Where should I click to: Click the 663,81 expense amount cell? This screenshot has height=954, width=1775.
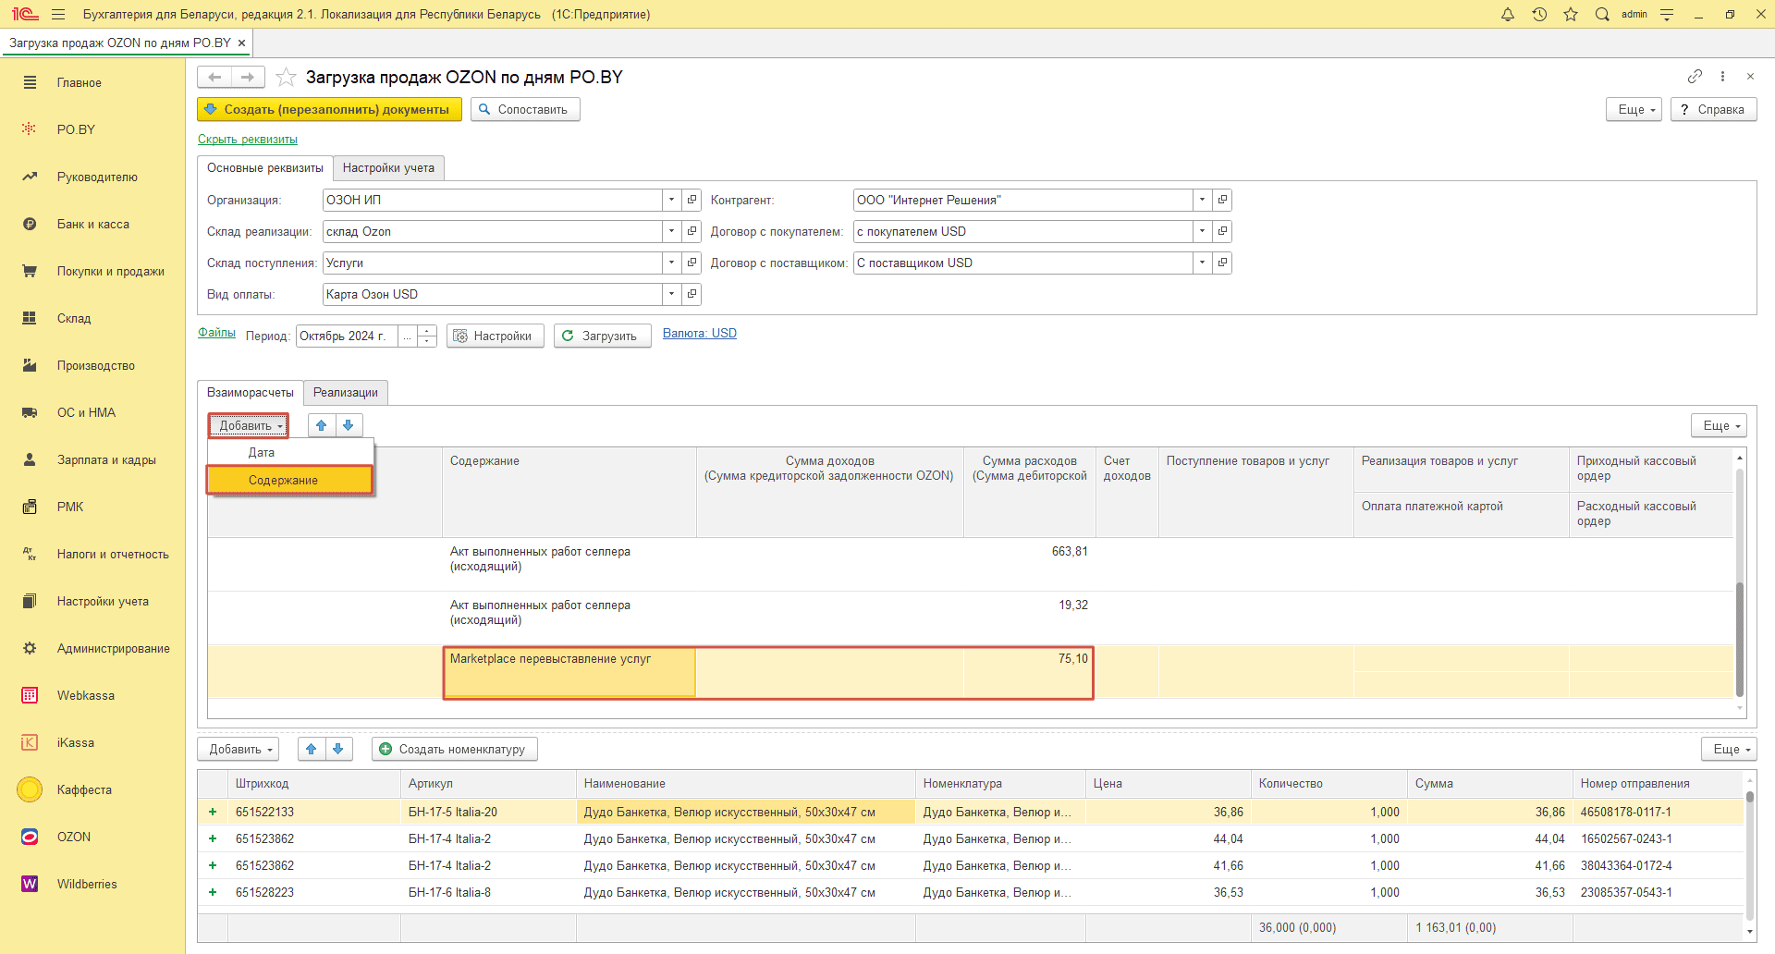[1030, 564]
